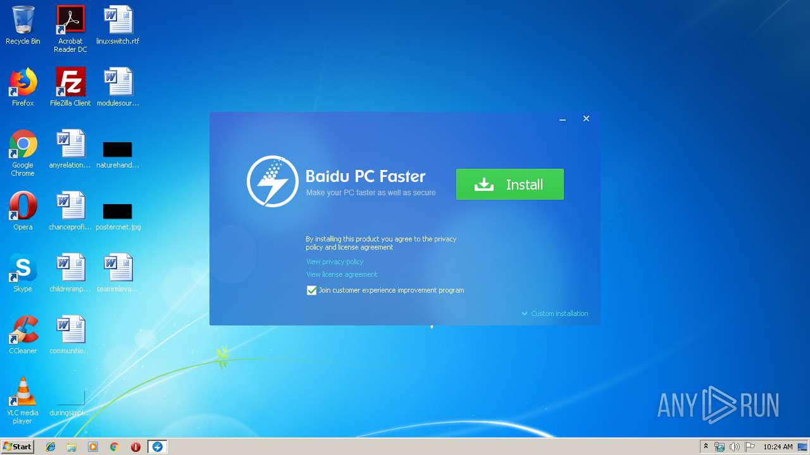
Task: Click the 10:24 AM taskbar clock
Action: pos(778,447)
